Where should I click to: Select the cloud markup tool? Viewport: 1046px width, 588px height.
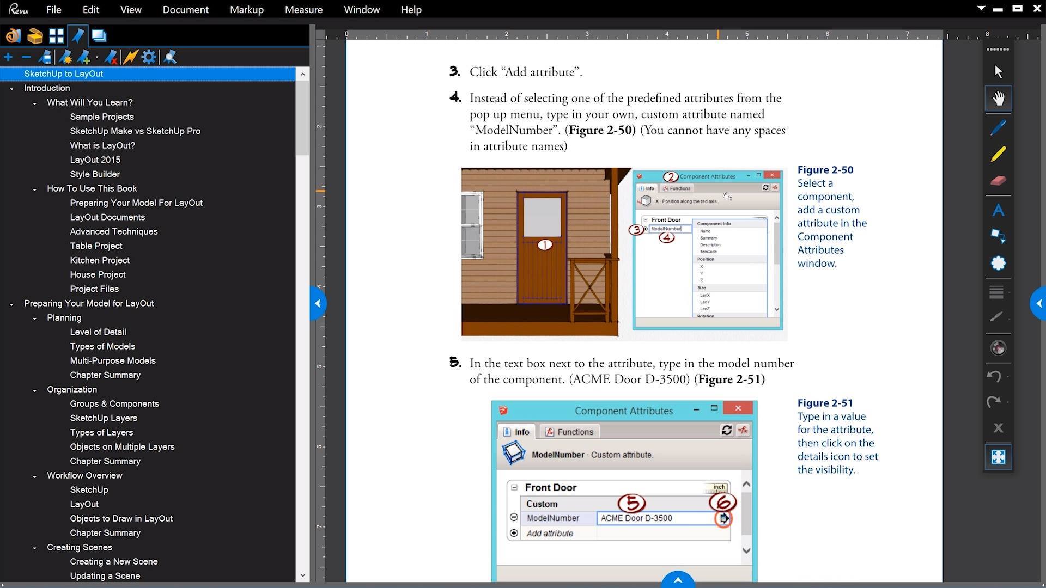[998, 264]
